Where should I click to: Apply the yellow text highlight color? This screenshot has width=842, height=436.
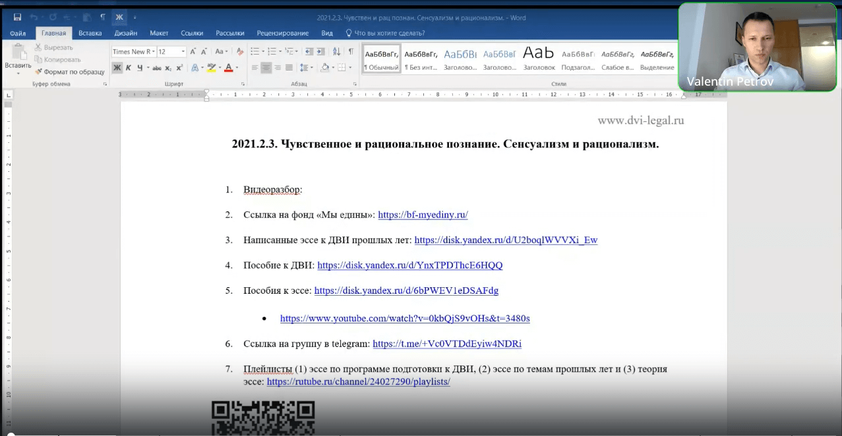point(211,67)
